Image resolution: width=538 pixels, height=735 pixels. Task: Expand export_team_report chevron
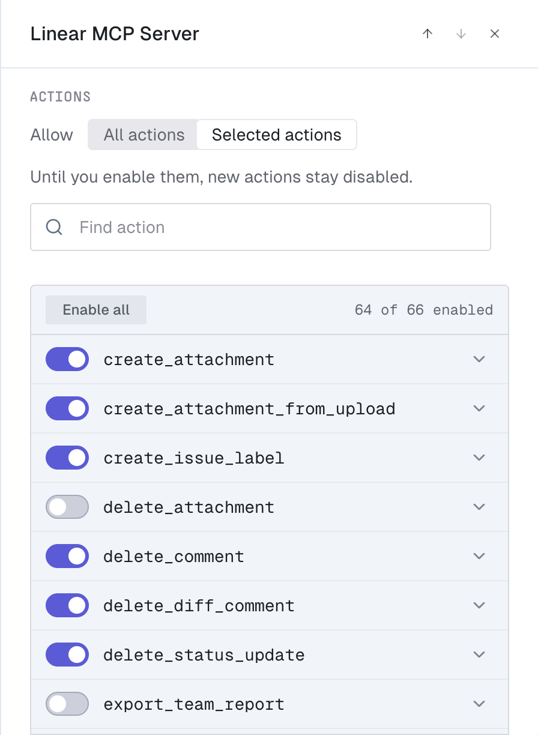[x=479, y=704]
